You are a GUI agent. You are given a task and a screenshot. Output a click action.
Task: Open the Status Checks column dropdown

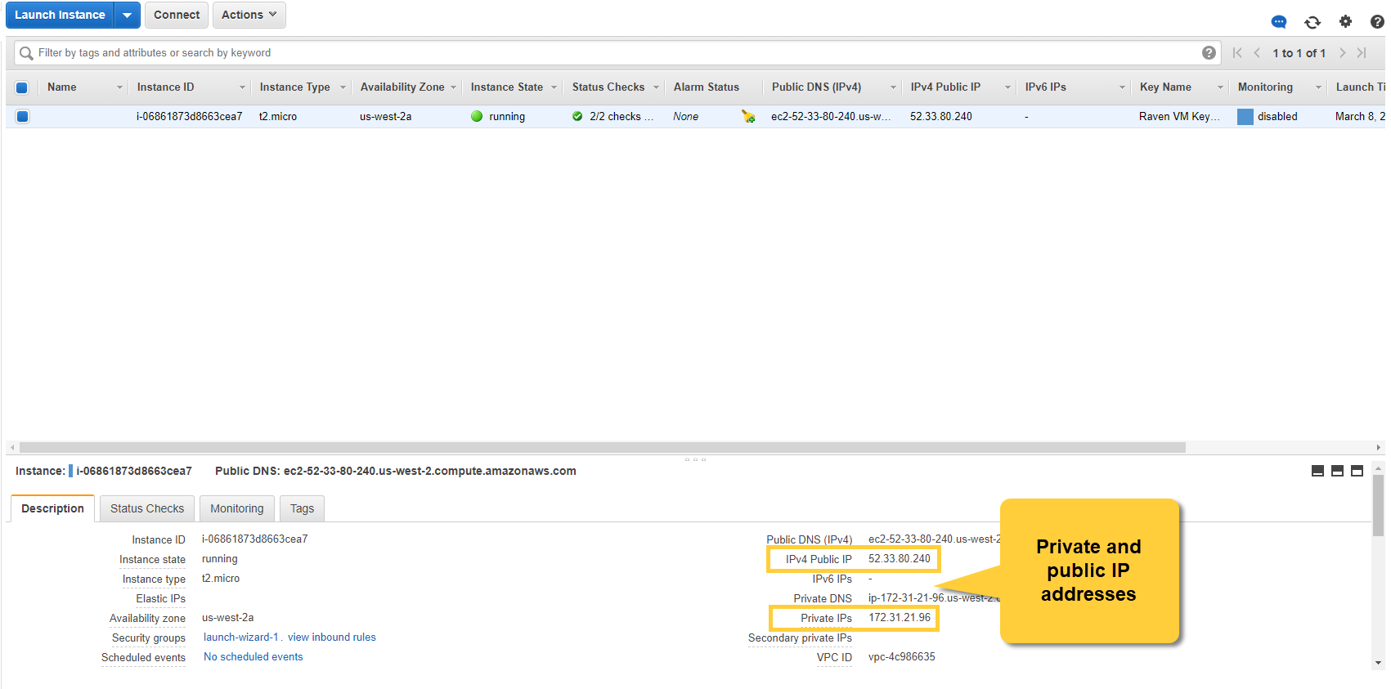click(x=656, y=87)
